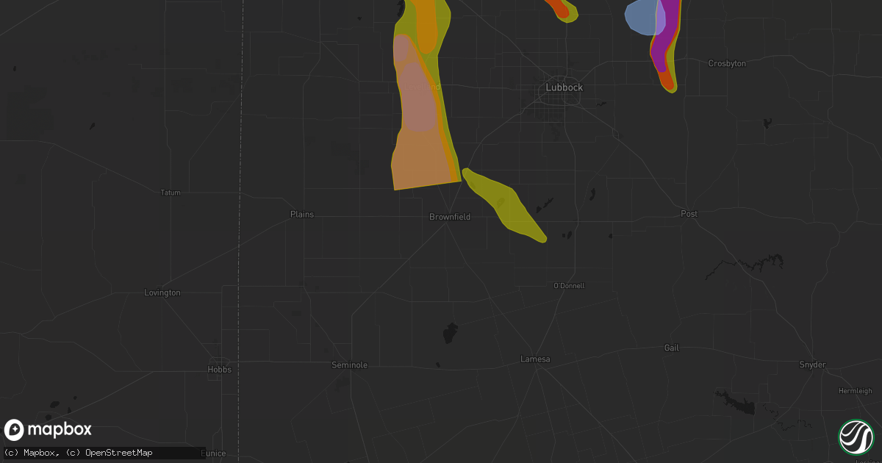Click the Lubbock city label
Screen dimensions: 882x463
(564, 87)
